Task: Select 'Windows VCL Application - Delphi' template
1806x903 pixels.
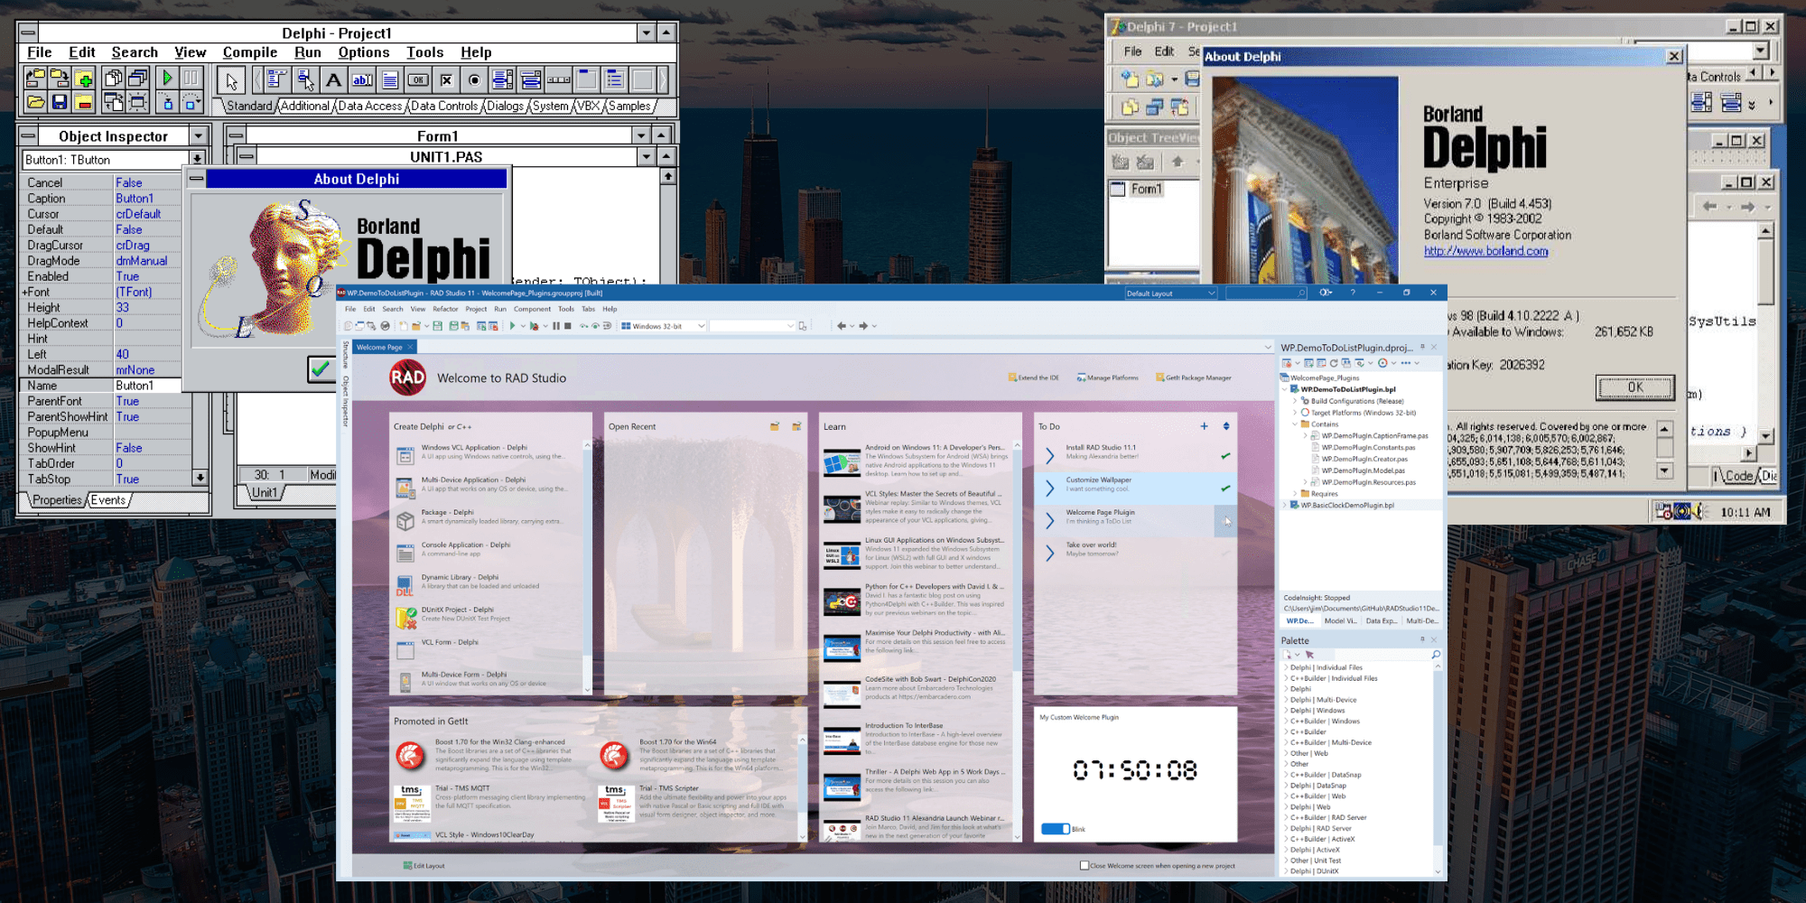Action: coord(488,451)
